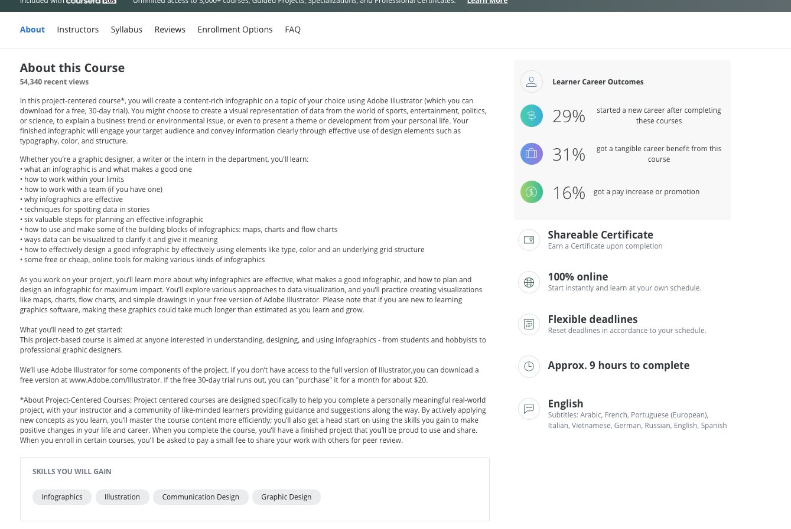Click bullet 'why infographics are effective'

click(x=71, y=200)
